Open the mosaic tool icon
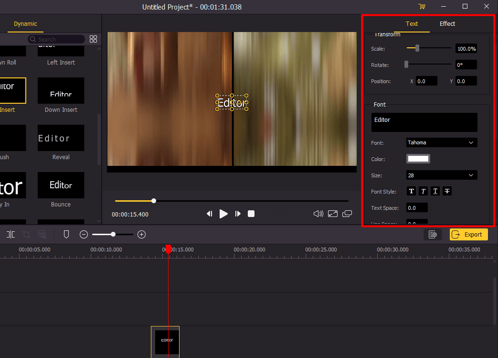Viewport: 498px width, 358px height. click(x=42, y=235)
